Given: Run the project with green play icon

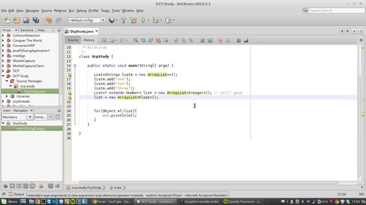Looking at the screenshot, I should click(x=144, y=20).
